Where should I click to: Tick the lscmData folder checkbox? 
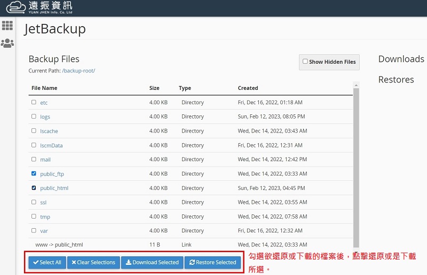[34, 145]
